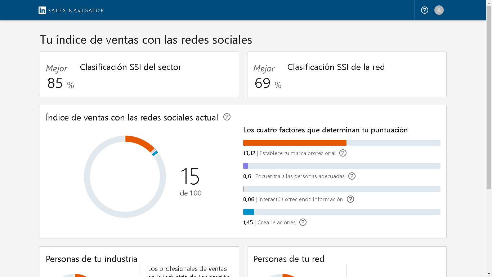Click the page vertical scrollbar thumb
Viewport: 492px width, 277px height.
489,97
